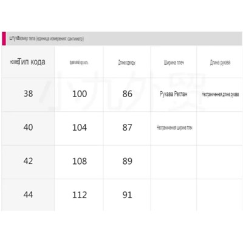Select the 'Тип кода' column header
This screenshot has width=243, height=243.
(28, 62)
